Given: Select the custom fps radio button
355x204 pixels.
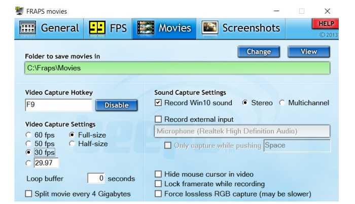Looking at the screenshot, I should [28, 163].
